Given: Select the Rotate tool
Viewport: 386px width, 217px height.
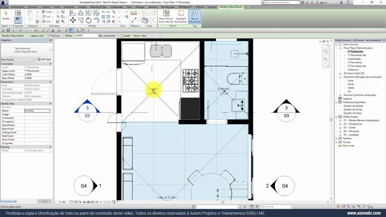Looking at the screenshot, I should pyautogui.click(x=89, y=20).
